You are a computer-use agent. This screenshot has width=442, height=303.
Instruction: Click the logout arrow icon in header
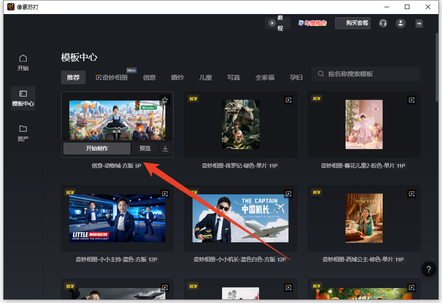tap(419, 24)
